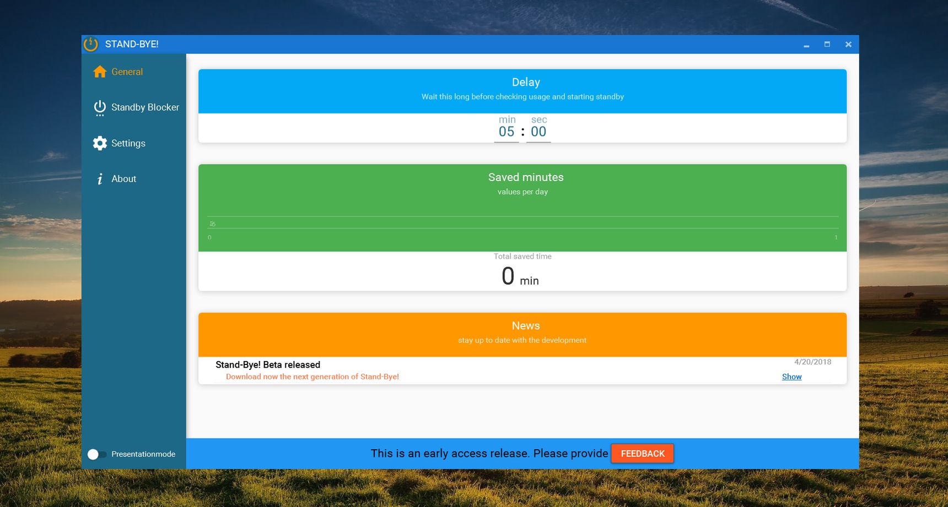Screen dimensions: 948x507
Task: Click the Delay card header
Action: tap(523, 91)
